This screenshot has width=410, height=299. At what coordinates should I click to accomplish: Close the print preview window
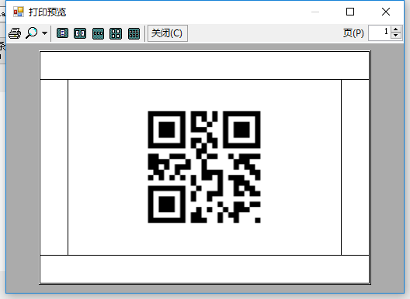coord(386,12)
